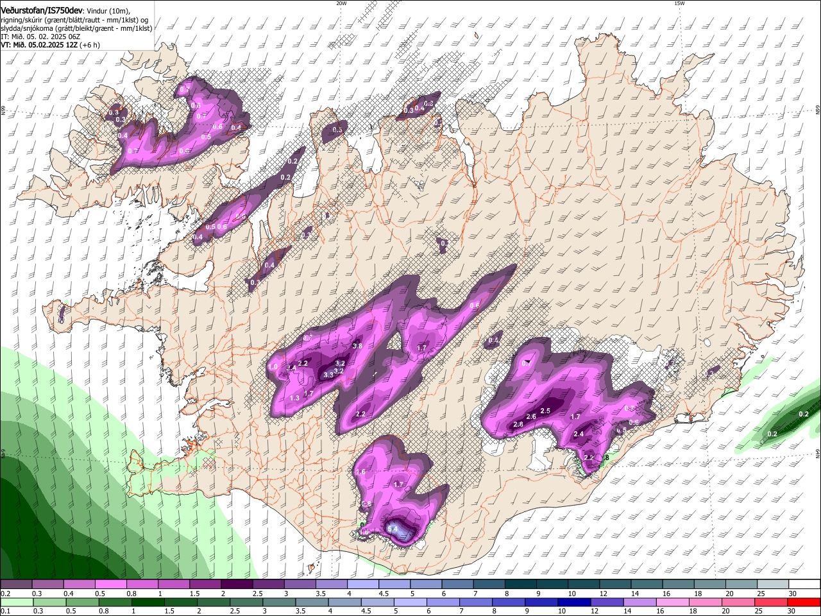
Task: Select the bright pink upper swatch between 0.5 and 0.8
Action: coord(111,585)
